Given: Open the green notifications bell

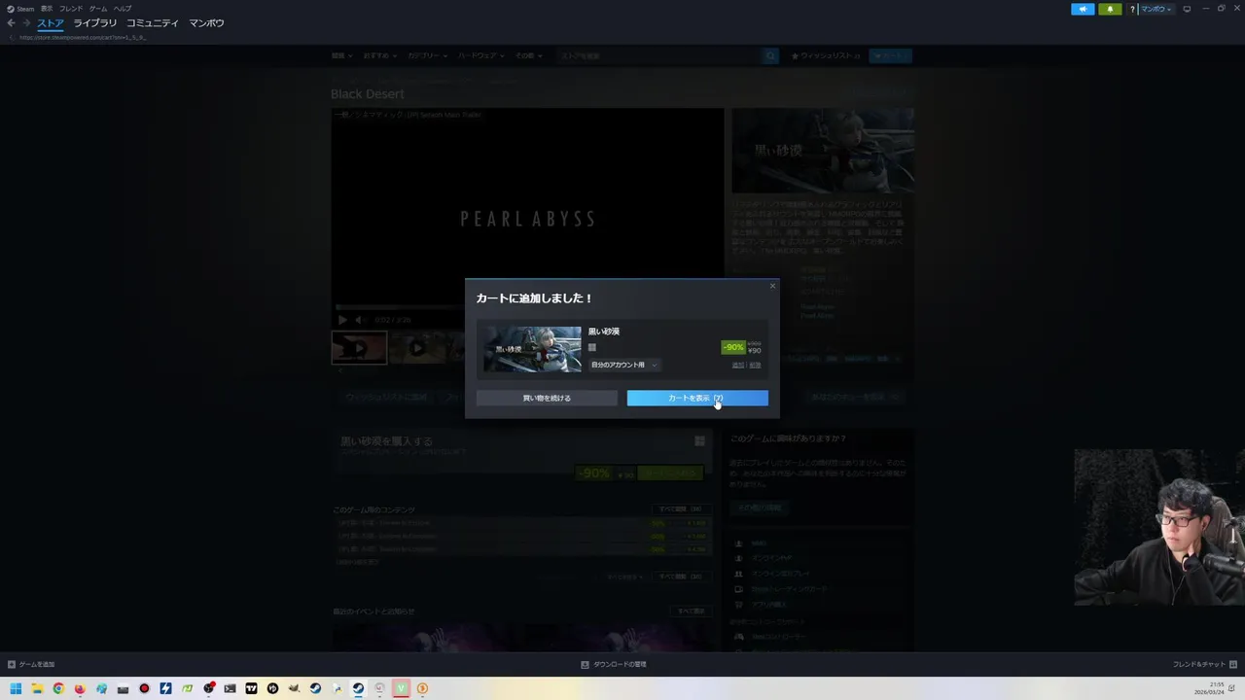Looking at the screenshot, I should click(x=1110, y=9).
